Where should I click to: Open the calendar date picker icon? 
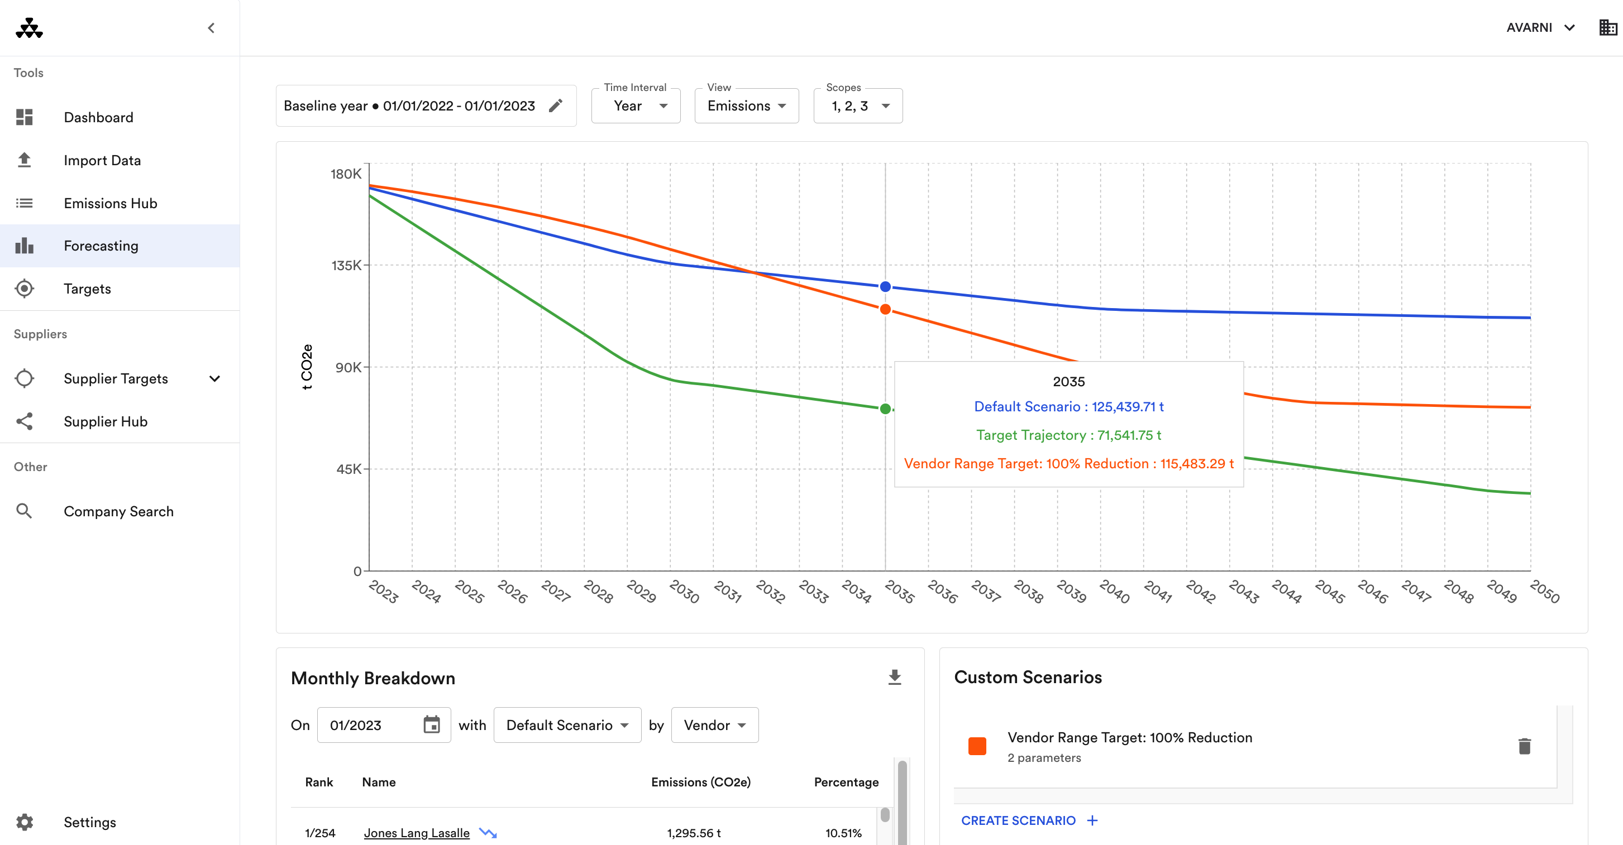(432, 725)
